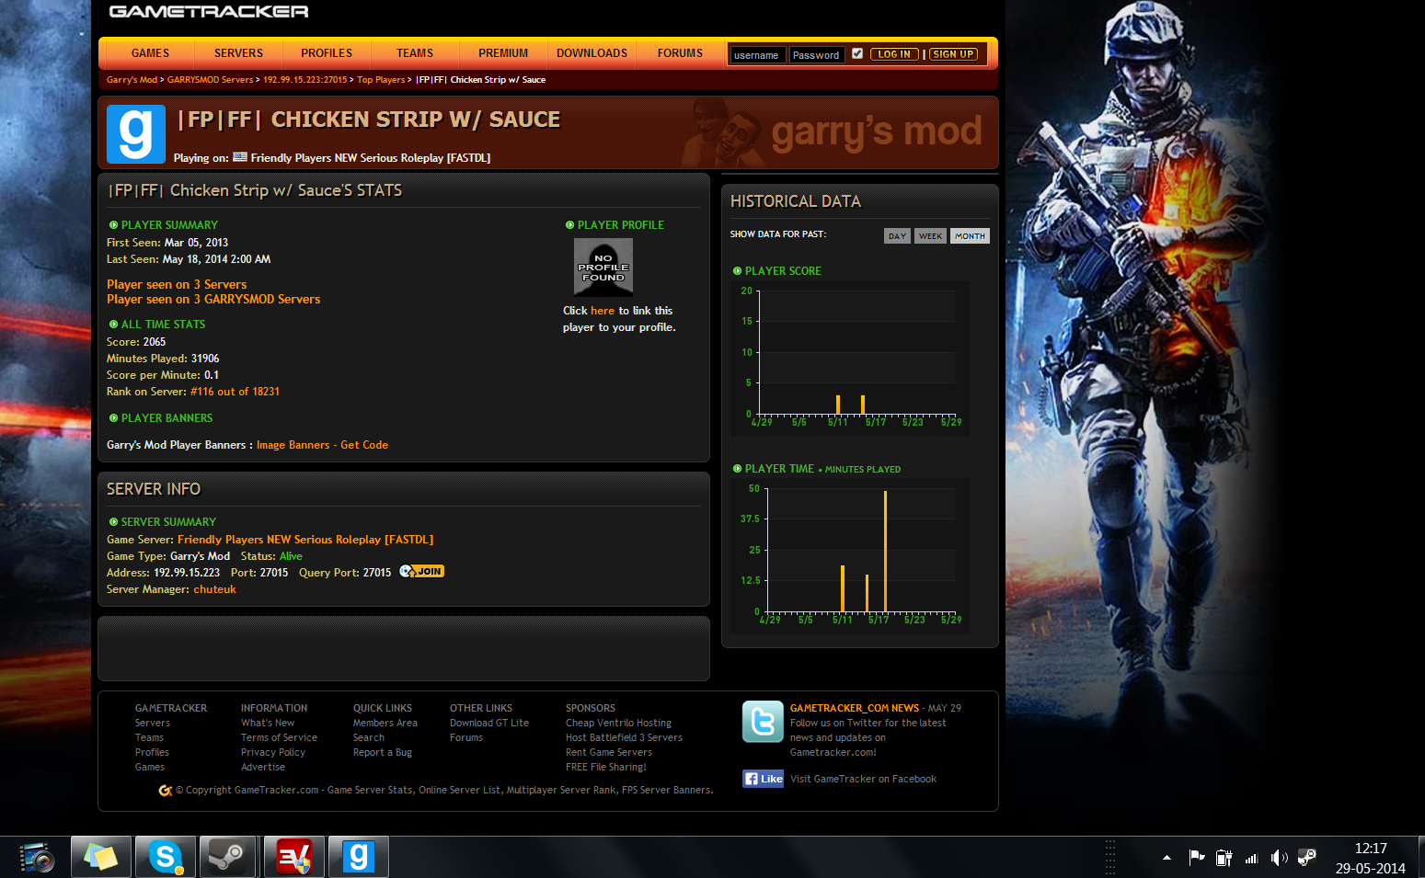Click the Log In button
This screenshot has width=1425, height=878.
pos(894,54)
